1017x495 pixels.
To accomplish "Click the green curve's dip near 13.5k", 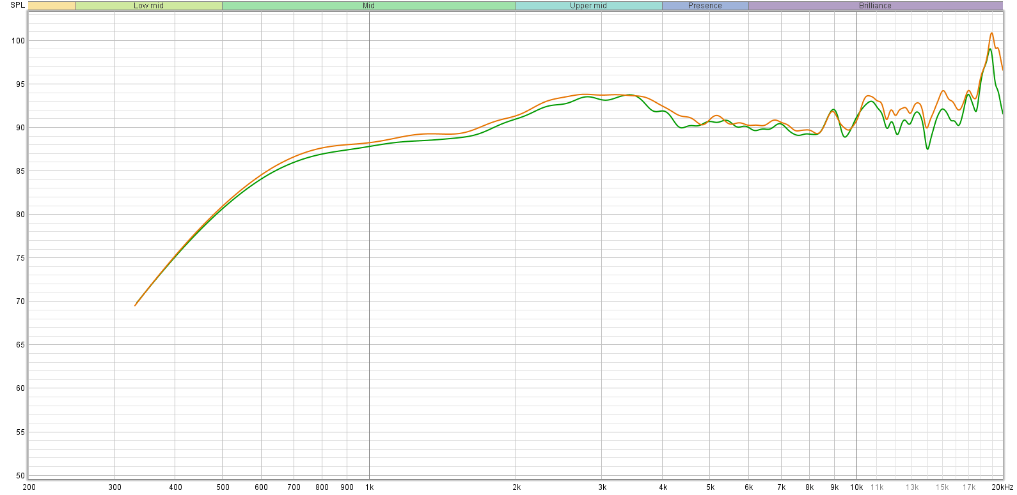I will click(927, 149).
